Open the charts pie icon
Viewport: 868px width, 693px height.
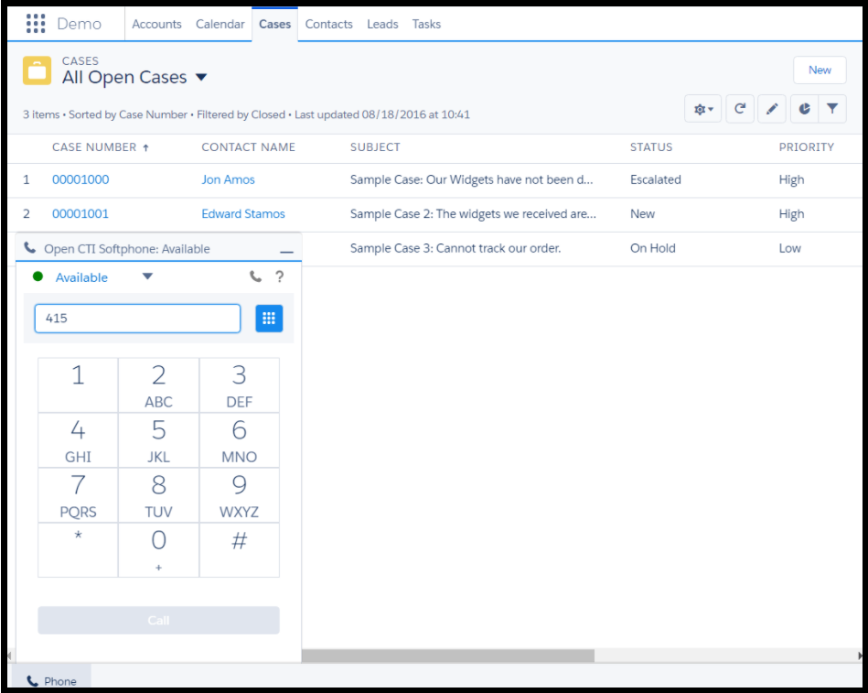pyautogui.click(x=804, y=109)
